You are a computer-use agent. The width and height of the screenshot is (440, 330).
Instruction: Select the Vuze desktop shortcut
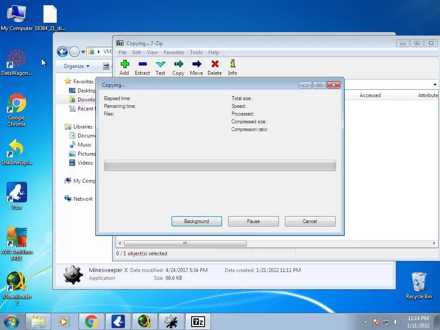point(17,196)
